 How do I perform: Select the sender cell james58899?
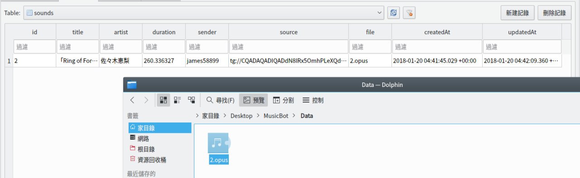pyautogui.click(x=207, y=60)
